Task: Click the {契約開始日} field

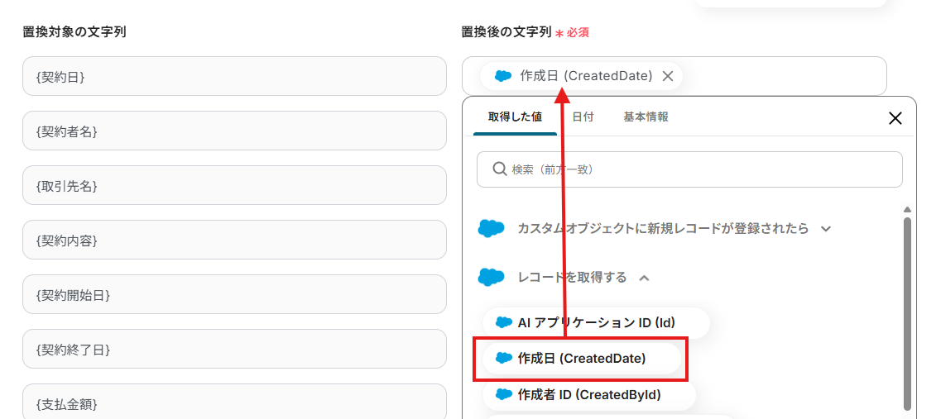Action: [x=234, y=294]
